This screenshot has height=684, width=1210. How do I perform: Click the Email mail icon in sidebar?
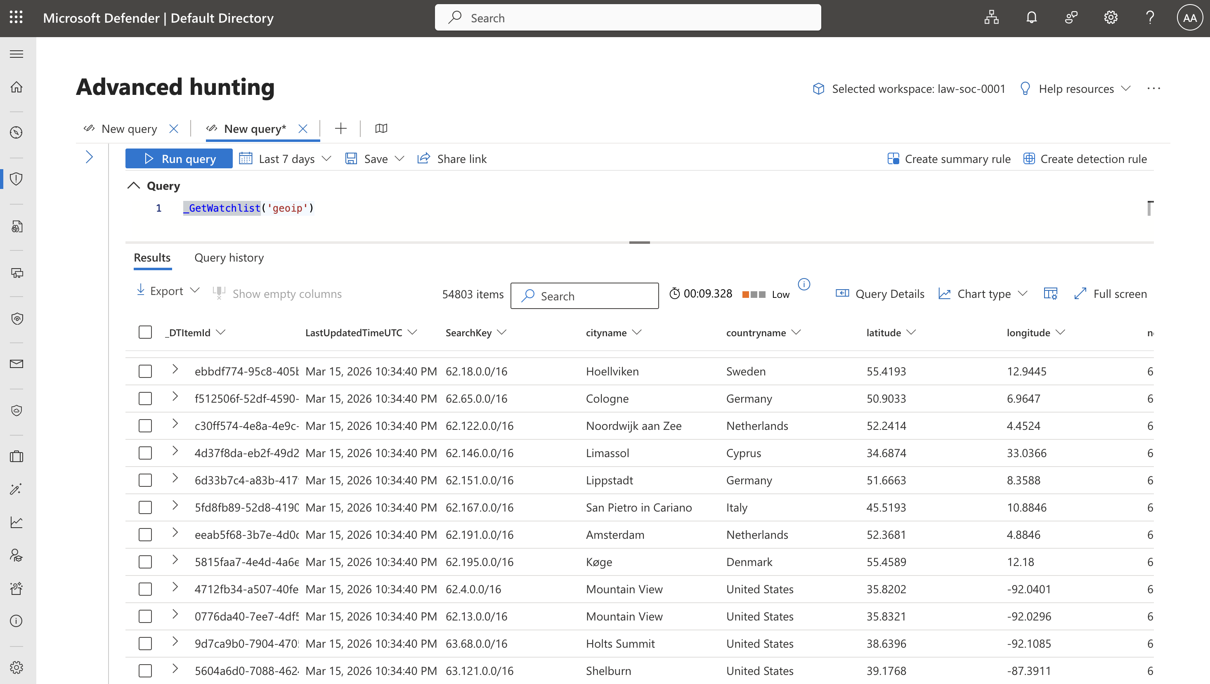click(17, 364)
